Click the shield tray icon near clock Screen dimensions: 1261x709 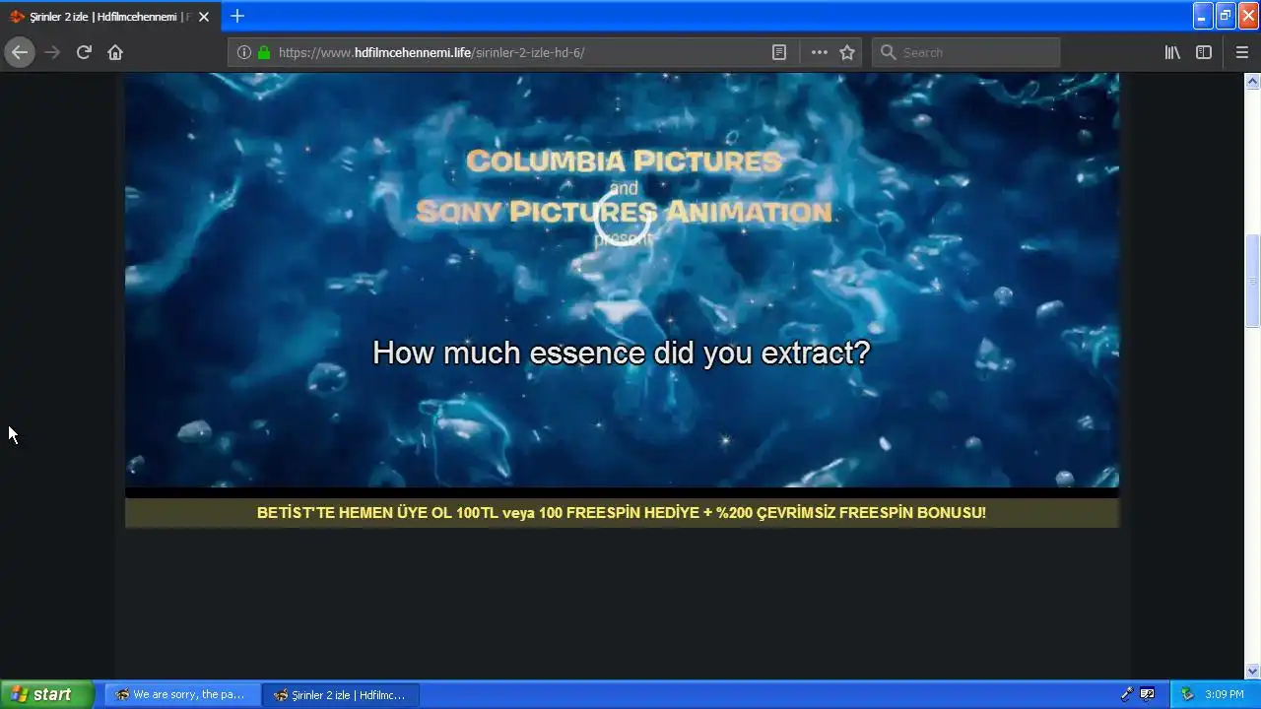1187,694
